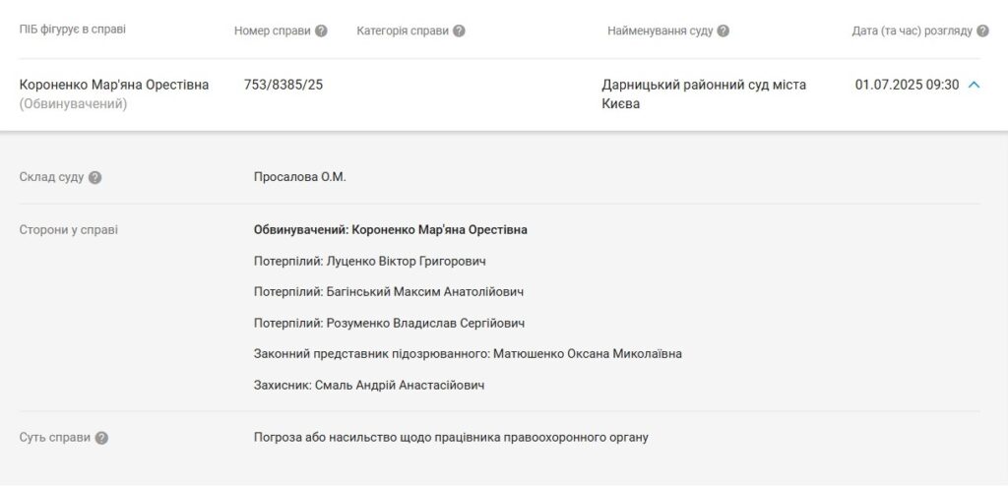The height and width of the screenshot is (486, 1008).
Task: Click Потерпілий: Луценко Віктор Григорович line
Action: [370, 261]
